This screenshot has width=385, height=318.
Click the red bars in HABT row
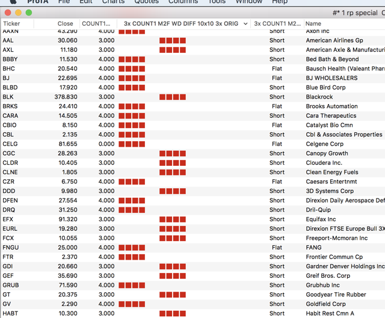[173, 313]
